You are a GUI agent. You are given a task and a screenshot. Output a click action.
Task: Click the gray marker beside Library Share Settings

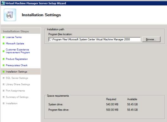[3, 84]
